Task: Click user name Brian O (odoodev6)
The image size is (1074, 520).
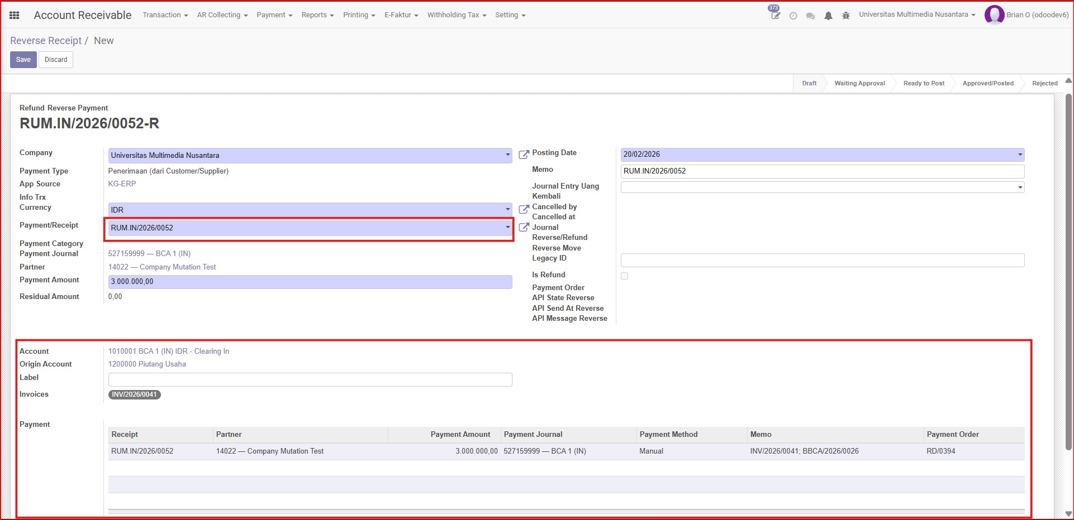Action: [1038, 15]
